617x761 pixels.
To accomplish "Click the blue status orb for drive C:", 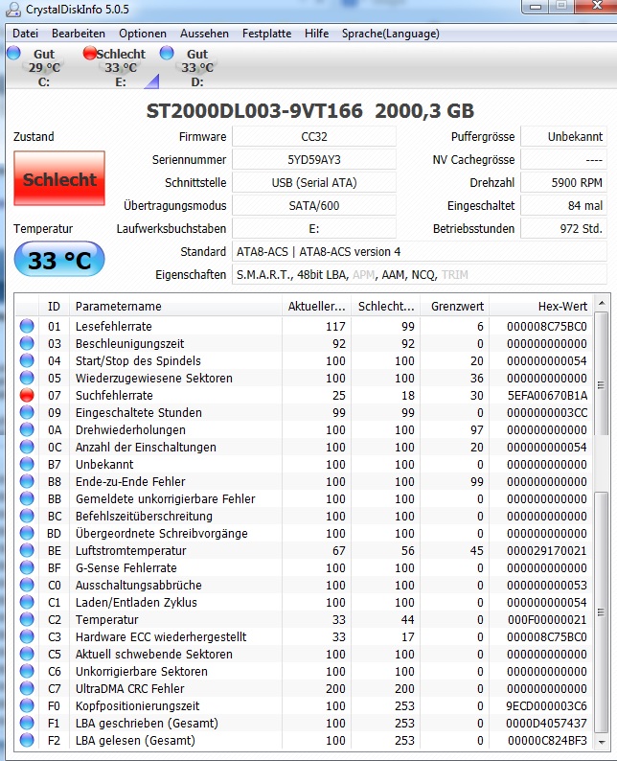I will pyautogui.click(x=13, y=53).
